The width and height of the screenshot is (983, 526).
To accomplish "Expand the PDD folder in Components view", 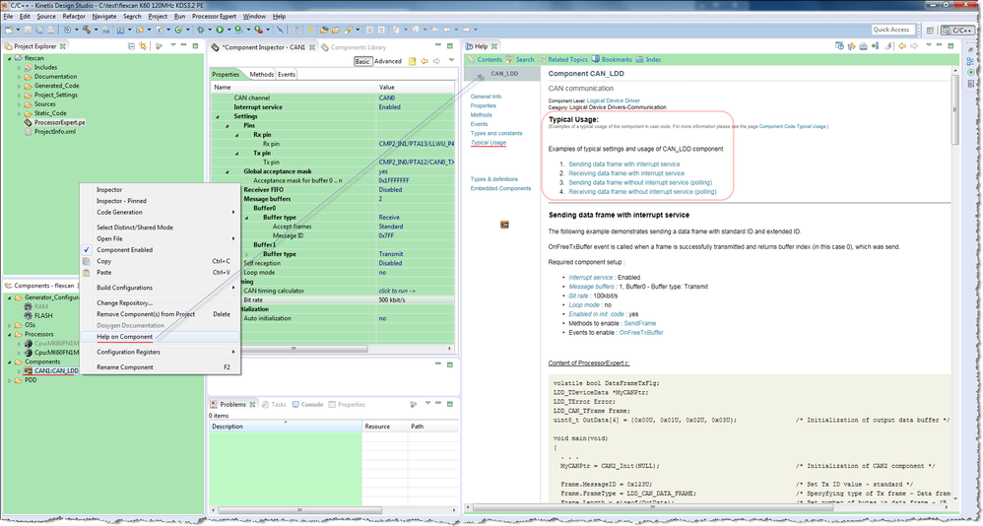I will point(10,380).
